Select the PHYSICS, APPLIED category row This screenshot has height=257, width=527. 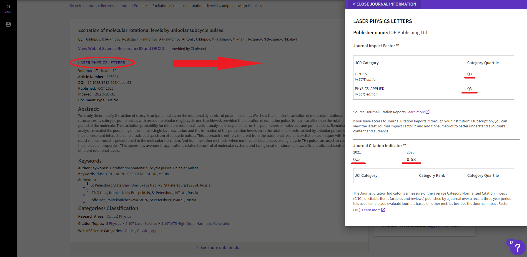tap(434, 91)
